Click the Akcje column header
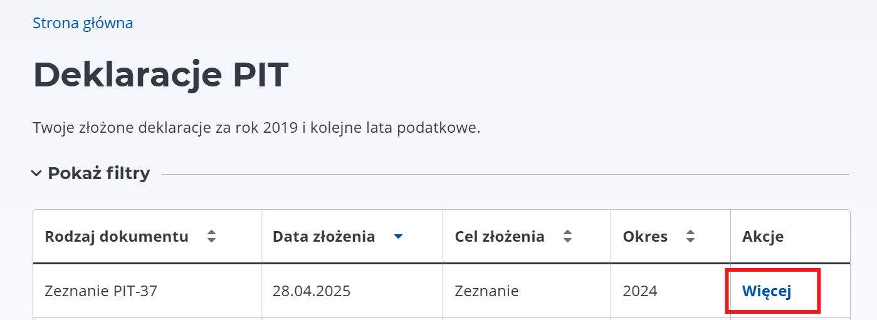The width and height of the screenshot is (877, 320). pos(763,237)
